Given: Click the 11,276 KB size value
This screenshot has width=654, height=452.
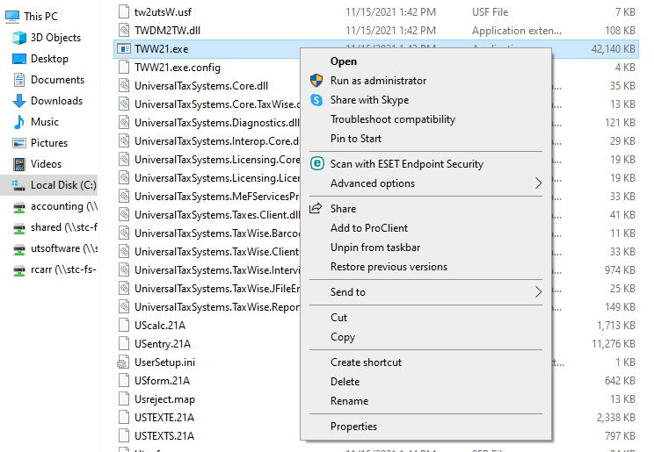Looking at the screenshot, I should [x=614, y=344].
